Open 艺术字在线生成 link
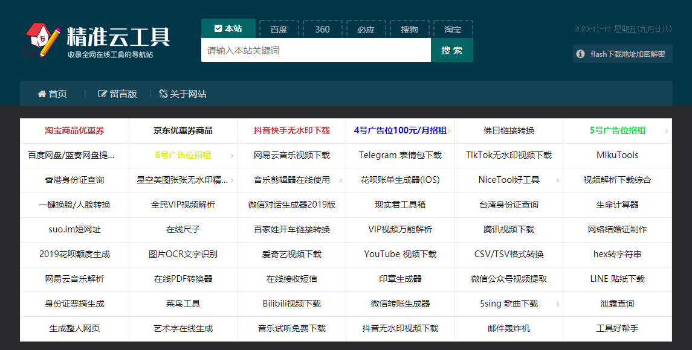 [x=183, y=328]
